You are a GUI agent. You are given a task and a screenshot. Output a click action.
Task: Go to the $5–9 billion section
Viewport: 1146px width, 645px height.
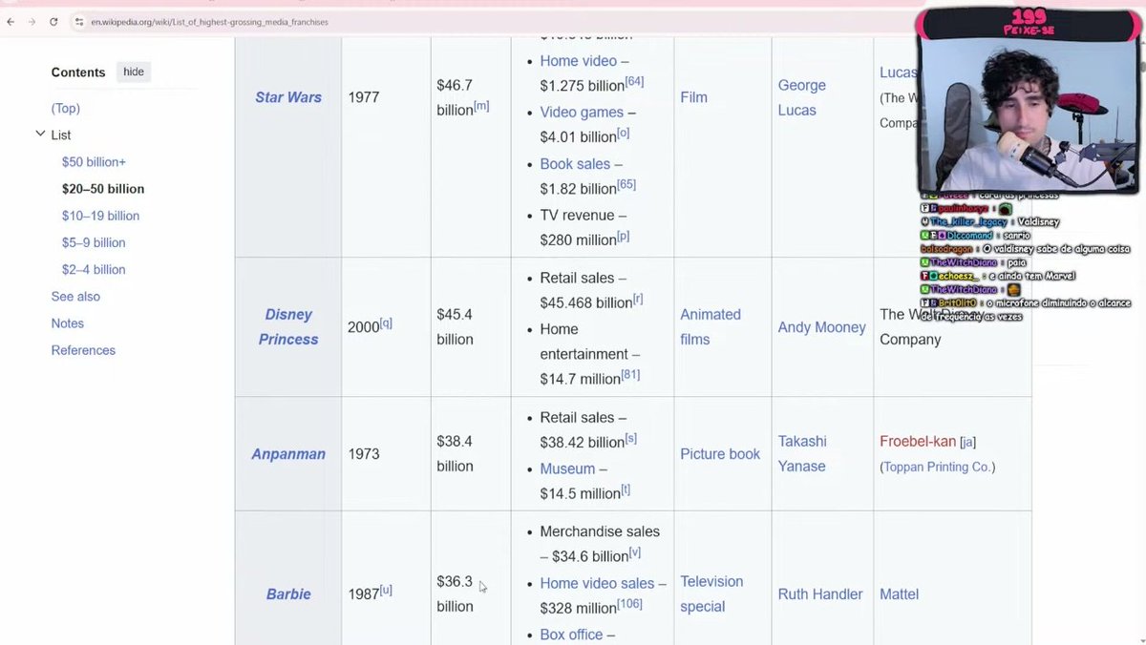coord(94,242)
